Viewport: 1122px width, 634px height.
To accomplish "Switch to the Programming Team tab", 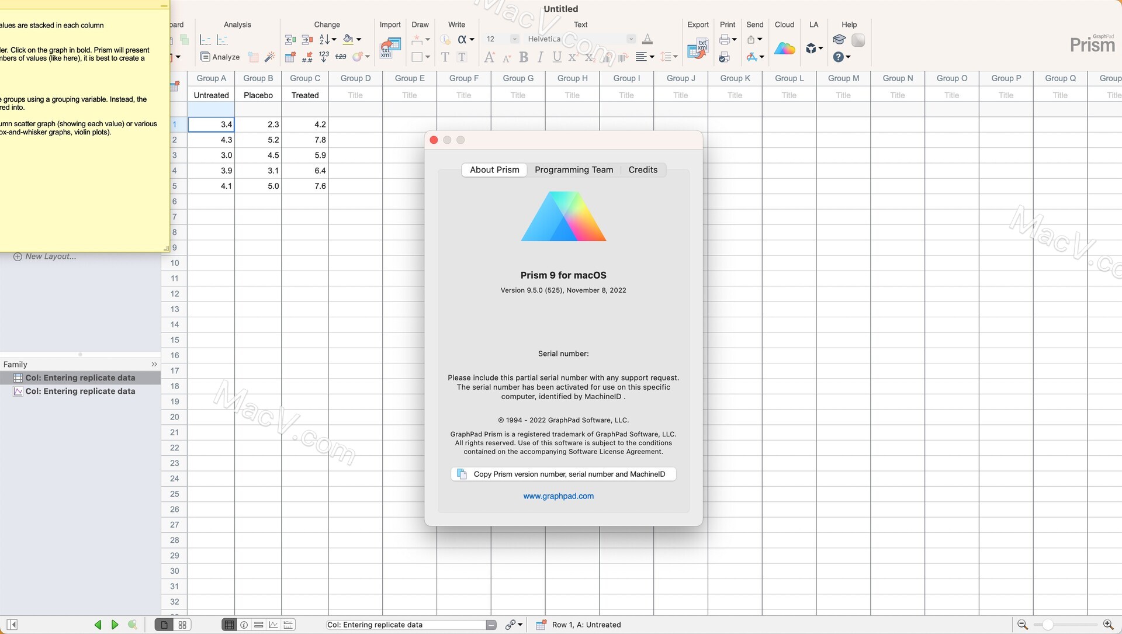I will pyautogui.click(x=574, y=169).
